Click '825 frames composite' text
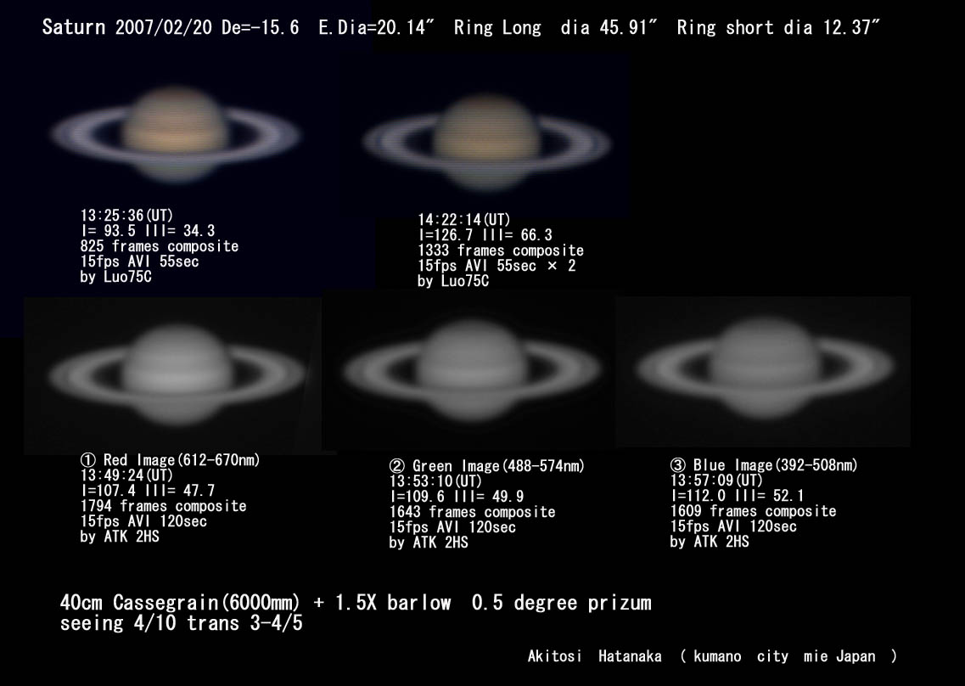Viewport: 965px width, 686px height. [160, 246]
